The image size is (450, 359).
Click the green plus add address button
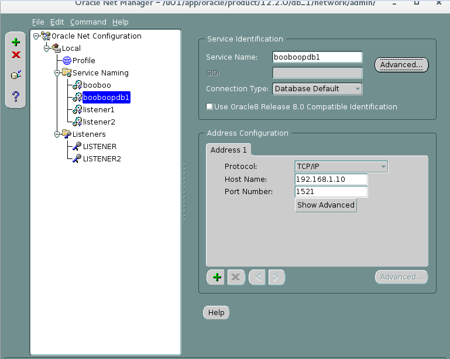pyautogui.click(x=216, y=277)
